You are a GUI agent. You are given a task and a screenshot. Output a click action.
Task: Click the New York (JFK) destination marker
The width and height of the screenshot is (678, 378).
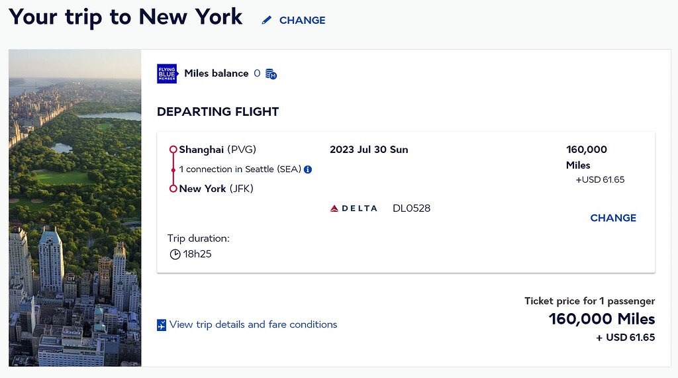tap(173, 189)
